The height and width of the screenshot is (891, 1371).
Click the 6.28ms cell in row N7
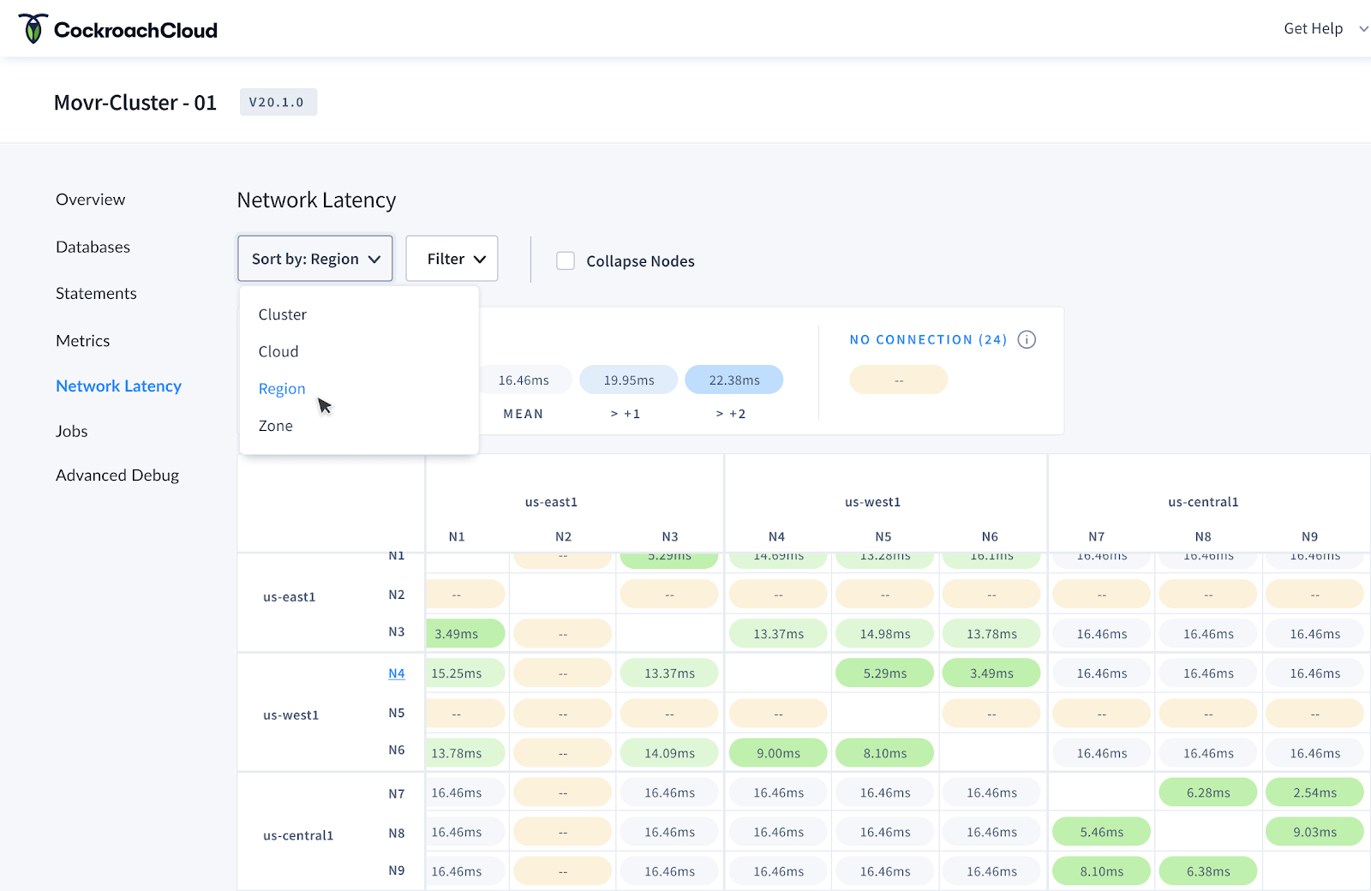click(x=1208, y=792)
